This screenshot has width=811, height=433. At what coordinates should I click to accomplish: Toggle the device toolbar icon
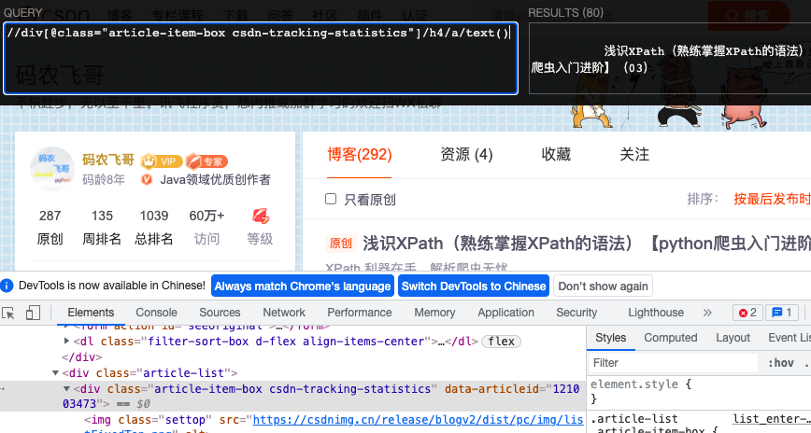pos(33,313)
